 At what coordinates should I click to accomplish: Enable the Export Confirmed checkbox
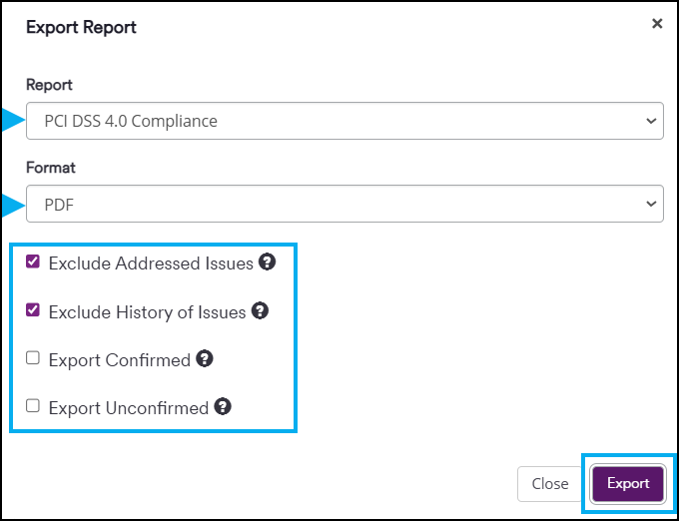(x=33, y=358)
